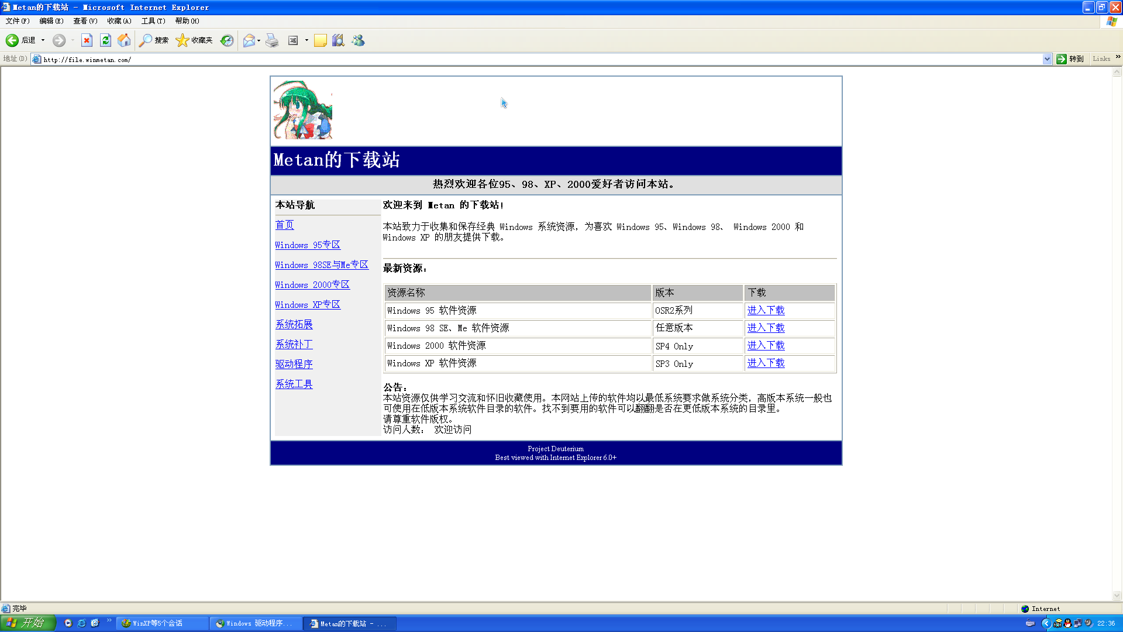Expand the Edit button dropdown arrow
Viewport: 1123px width, 632px height.
(306, 40)
